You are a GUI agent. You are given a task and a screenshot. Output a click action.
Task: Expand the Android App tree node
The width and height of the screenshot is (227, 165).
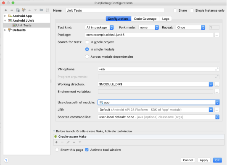[x=5, y=16]
